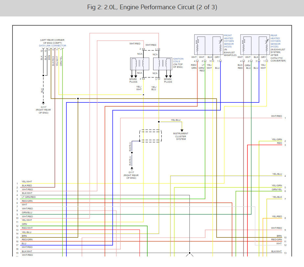Select the DATA LINK CONNECTOR label

coord(53,46)
